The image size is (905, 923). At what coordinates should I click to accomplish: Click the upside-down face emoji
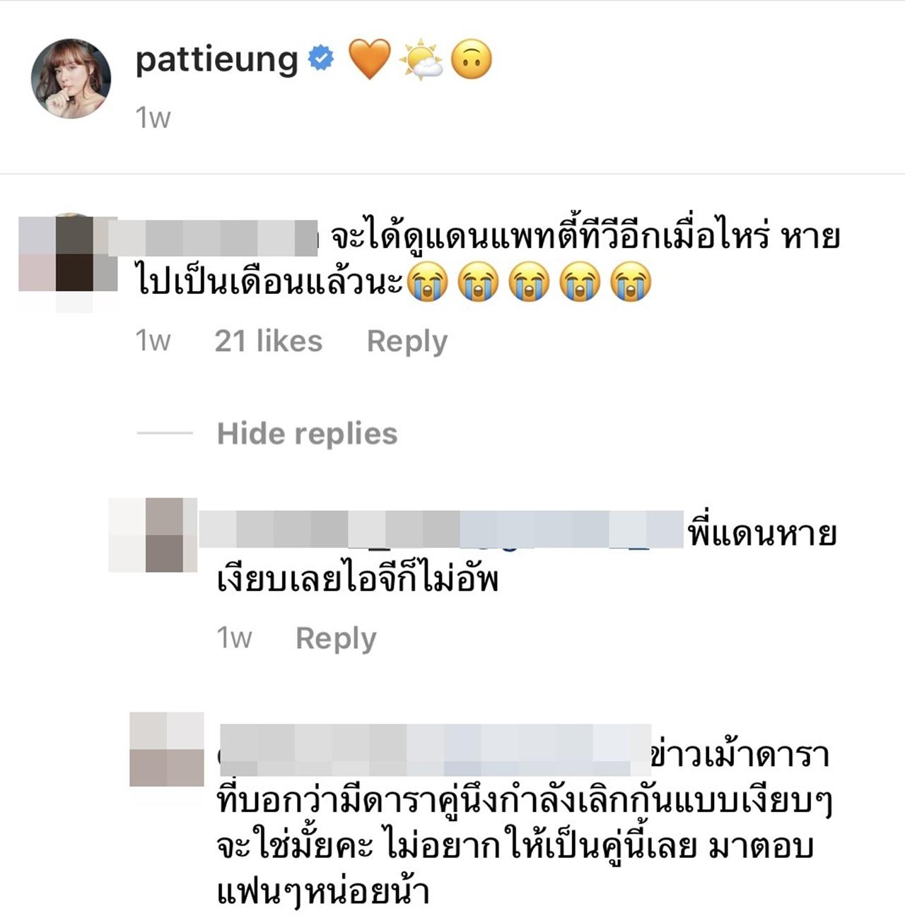472,59
